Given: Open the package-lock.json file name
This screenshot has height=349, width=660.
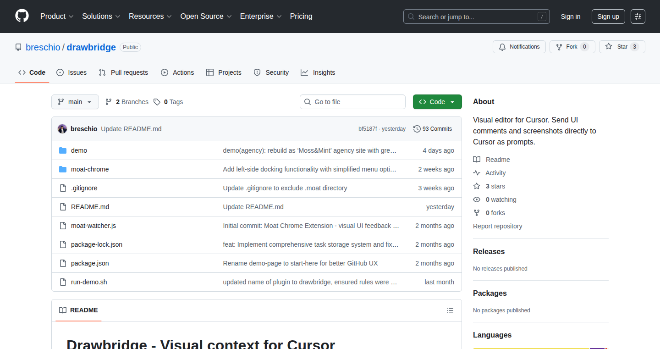Looking at the screenshot, I should pyautogui.click(x=97, y=244).
